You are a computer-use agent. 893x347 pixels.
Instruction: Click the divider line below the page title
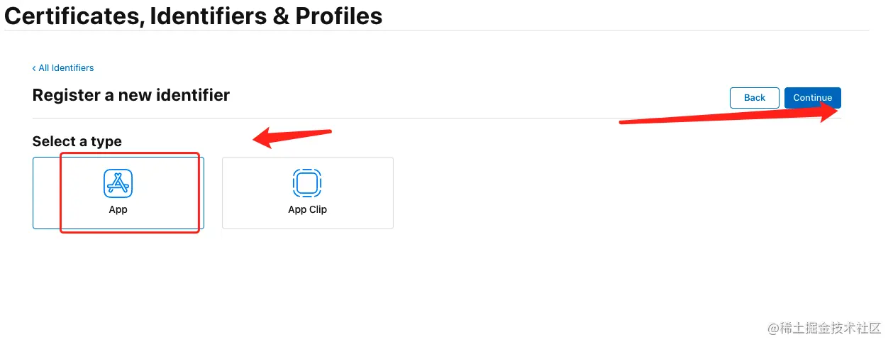[x=437, y=30]
